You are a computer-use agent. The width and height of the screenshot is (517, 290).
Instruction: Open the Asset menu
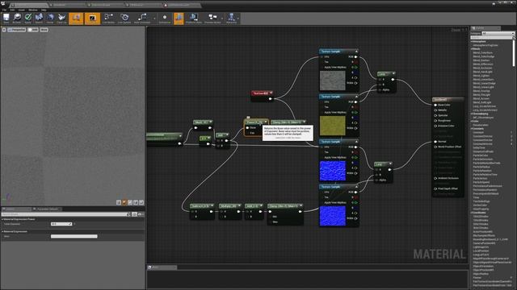tap(22, 10)
